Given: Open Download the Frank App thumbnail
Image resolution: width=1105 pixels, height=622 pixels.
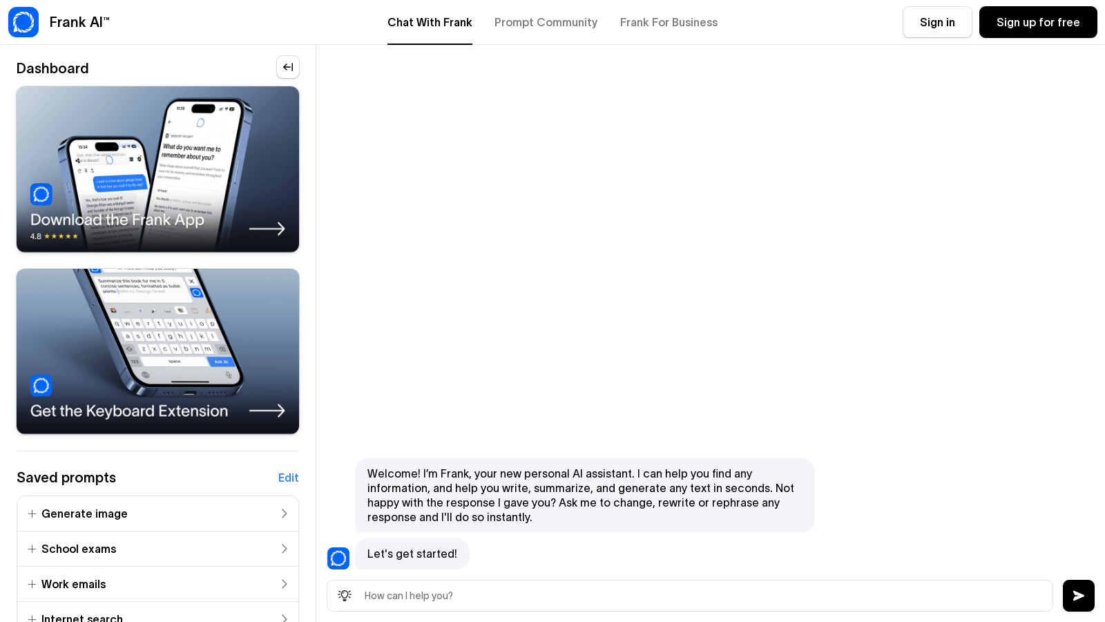Looking at the screenshot, I should 157,169.
